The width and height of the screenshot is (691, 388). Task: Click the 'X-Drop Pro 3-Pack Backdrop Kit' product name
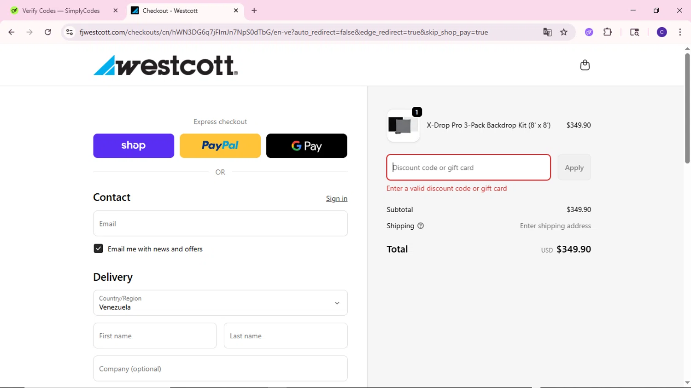[x=488, y=125]
